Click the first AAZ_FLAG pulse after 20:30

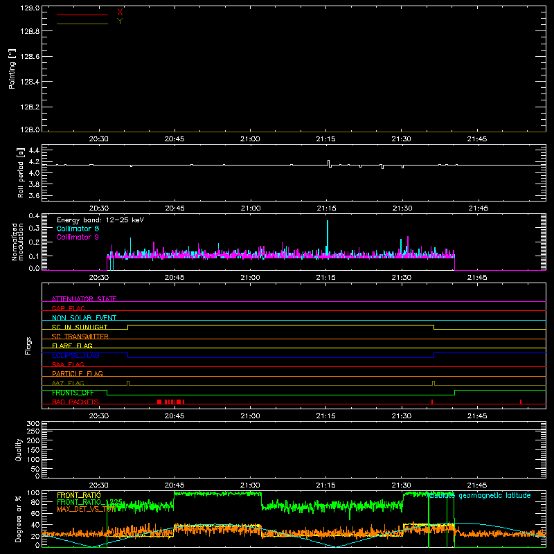pos(128,384)
